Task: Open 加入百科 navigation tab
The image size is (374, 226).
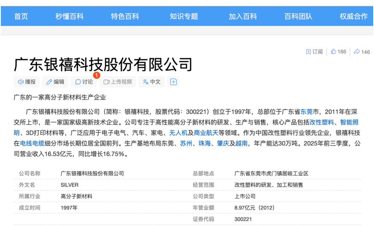Action: pos(243,16)
